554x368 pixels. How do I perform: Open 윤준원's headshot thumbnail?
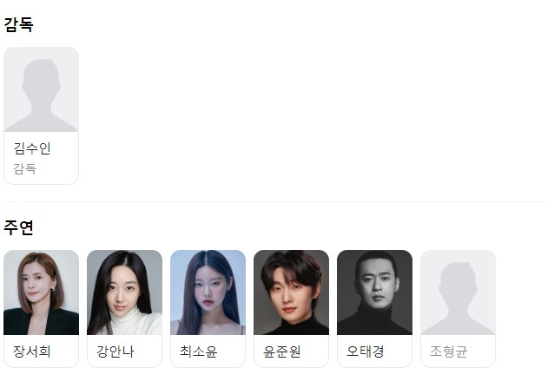[x=292, y=292]
